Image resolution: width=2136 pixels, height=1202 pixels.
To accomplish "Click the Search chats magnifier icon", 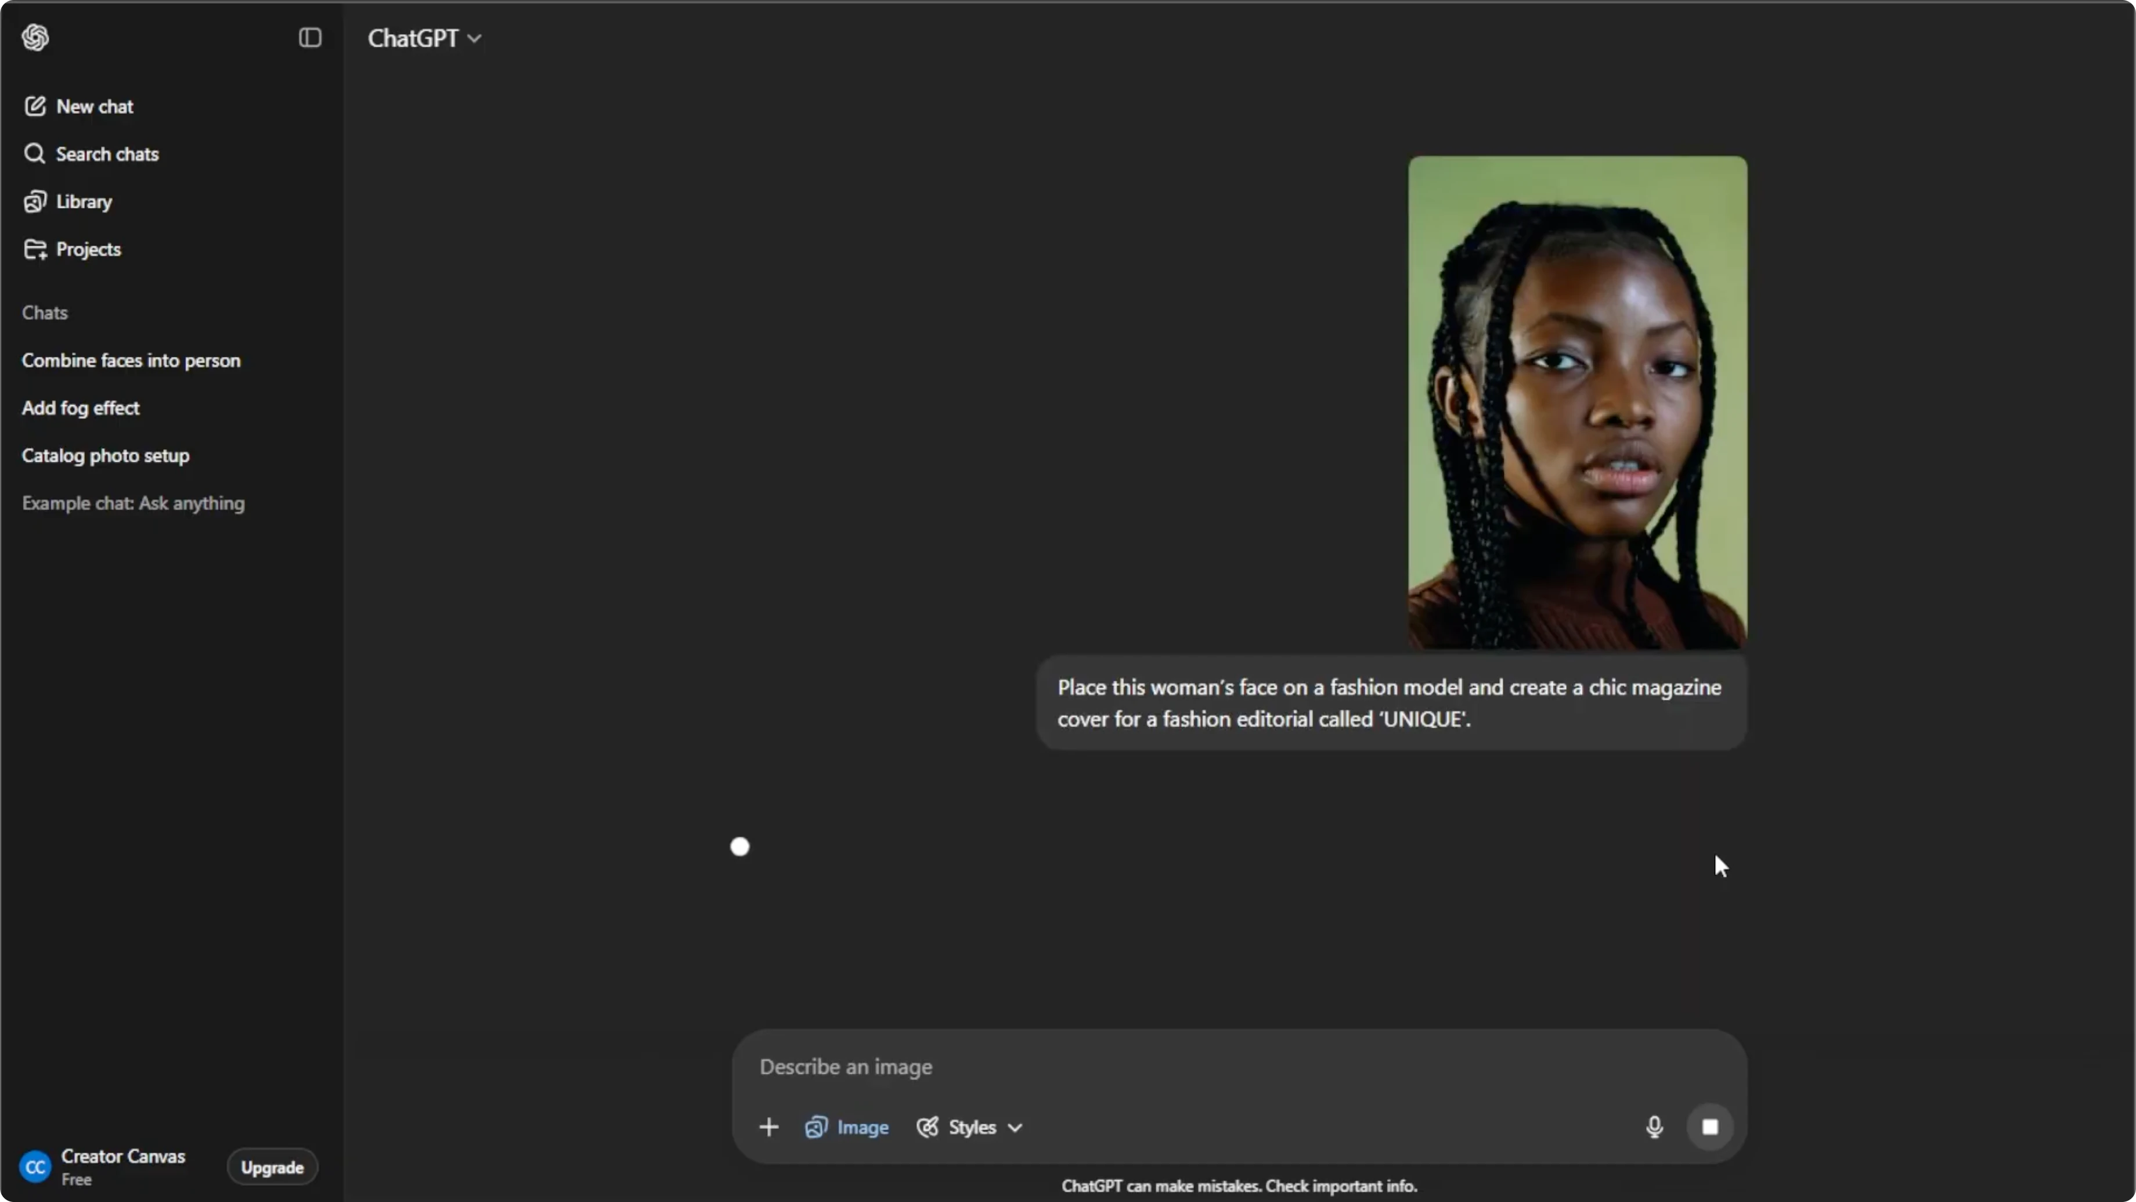I will coord(35,153).
